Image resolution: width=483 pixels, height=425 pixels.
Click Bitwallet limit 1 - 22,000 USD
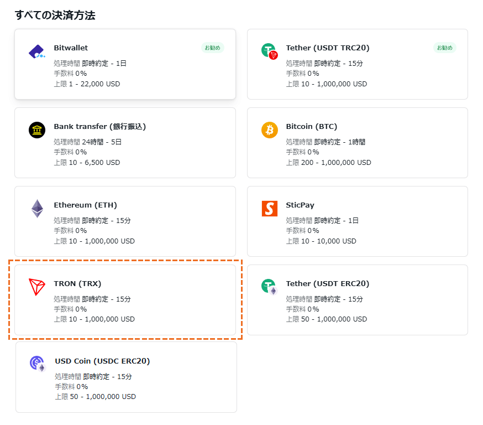pos(87,84)
